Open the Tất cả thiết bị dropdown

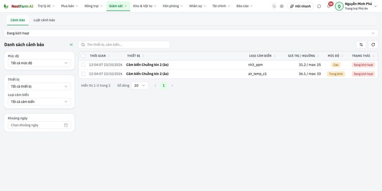[39, 87]
